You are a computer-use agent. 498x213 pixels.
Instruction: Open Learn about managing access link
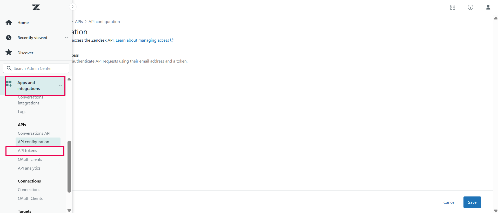tap(142, 40)
